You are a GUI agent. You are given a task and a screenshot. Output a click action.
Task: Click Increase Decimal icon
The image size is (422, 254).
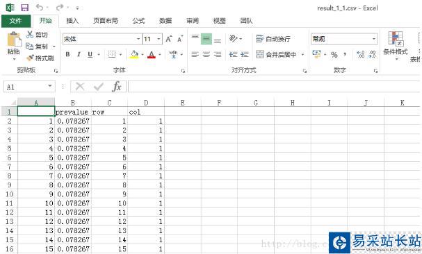(x=360, y=55)
